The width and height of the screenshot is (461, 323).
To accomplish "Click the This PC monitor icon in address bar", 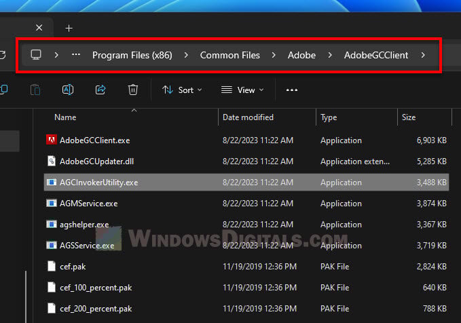I will [x=36, y=55].
